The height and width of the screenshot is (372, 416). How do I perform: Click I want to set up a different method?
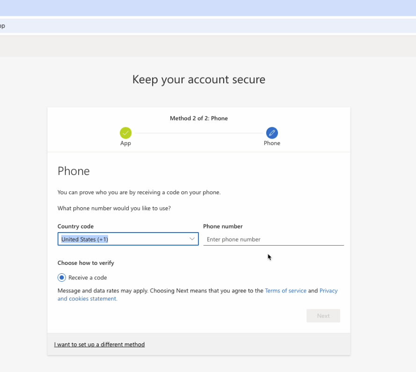click(x=99, y=344)
